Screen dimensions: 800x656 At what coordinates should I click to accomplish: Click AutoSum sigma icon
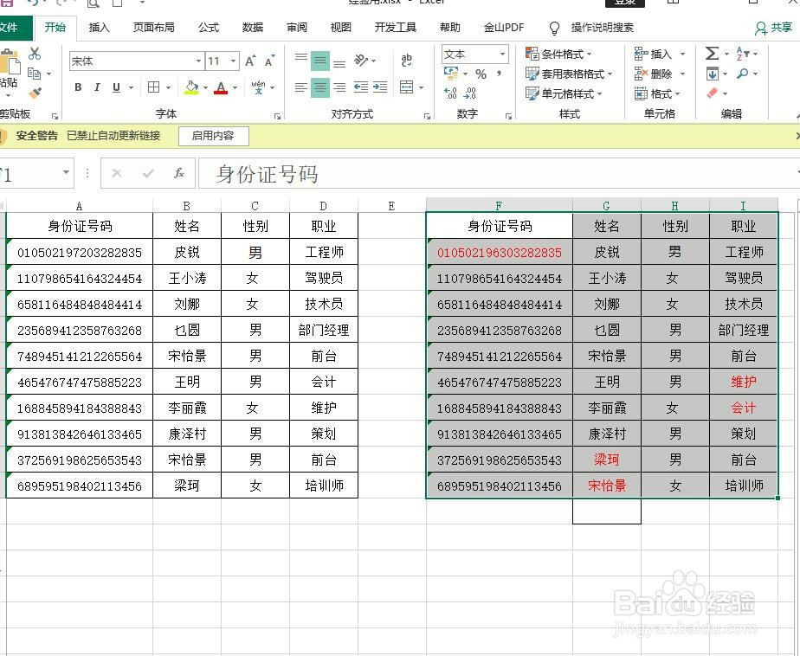[713, 53]
